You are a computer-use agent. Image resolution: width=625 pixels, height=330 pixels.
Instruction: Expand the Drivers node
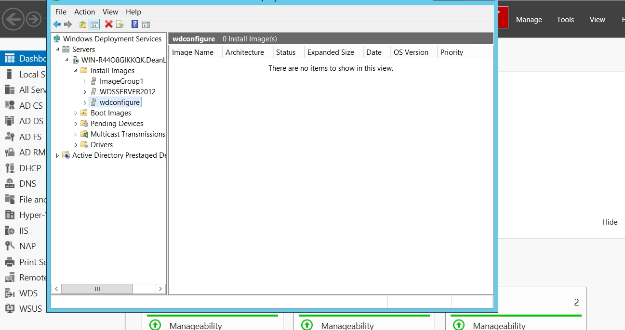pos(76,145)
